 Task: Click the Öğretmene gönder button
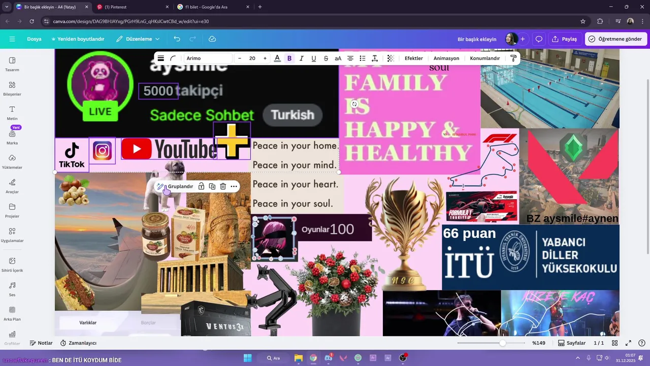click(x=615, y=39)
